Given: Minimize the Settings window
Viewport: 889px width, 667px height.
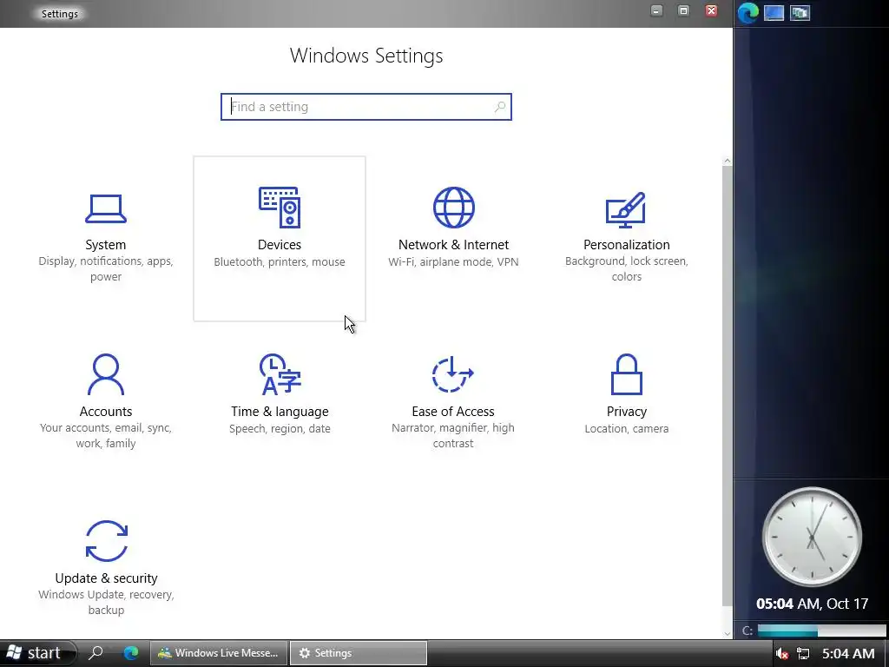Looking at the screenshot, I should [x=656, y=10].
